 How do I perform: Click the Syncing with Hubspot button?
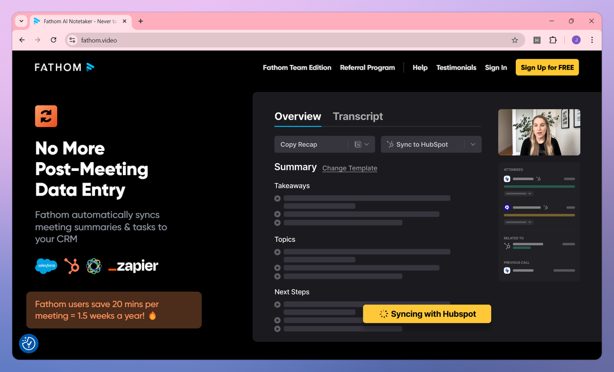427,314
